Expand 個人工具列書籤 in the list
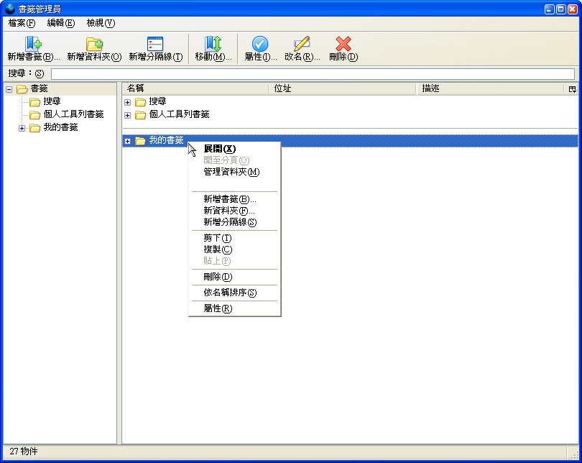The image size is (582, 463). [x=128, y=115]
